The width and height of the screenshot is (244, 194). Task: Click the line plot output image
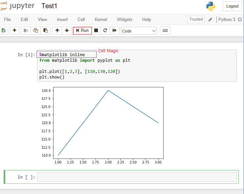pos(102,125)
